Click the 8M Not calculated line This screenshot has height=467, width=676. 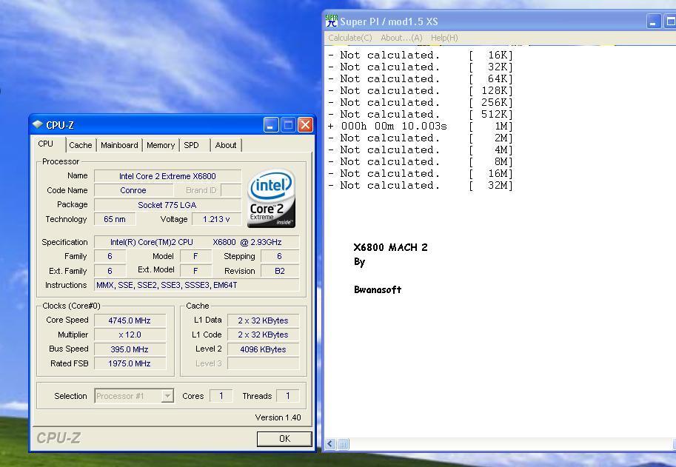[x=420, y=162]
